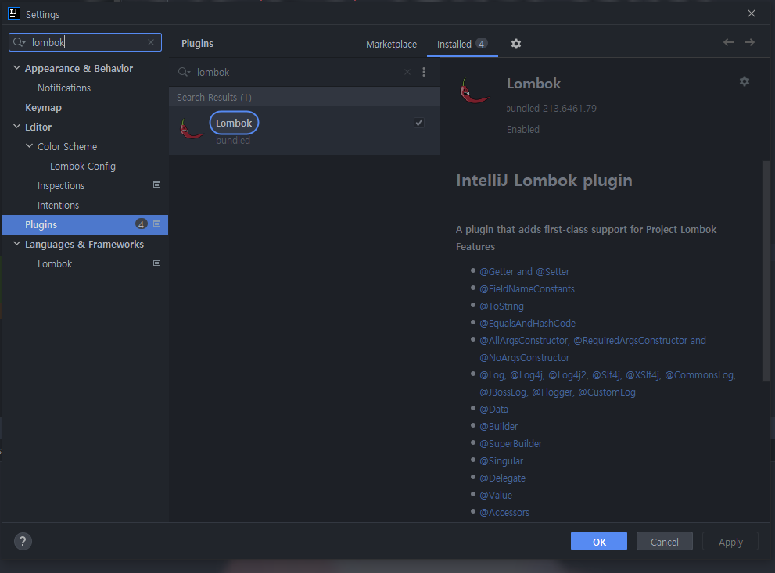Image resolution: width=775 pixels, height=573 pixels.
Task: Open the plugins gear options menu
Action: (516, 44)
